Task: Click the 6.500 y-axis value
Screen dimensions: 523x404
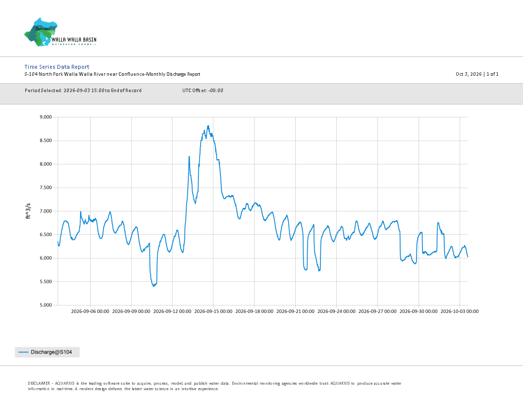Action: click(46, 235)
